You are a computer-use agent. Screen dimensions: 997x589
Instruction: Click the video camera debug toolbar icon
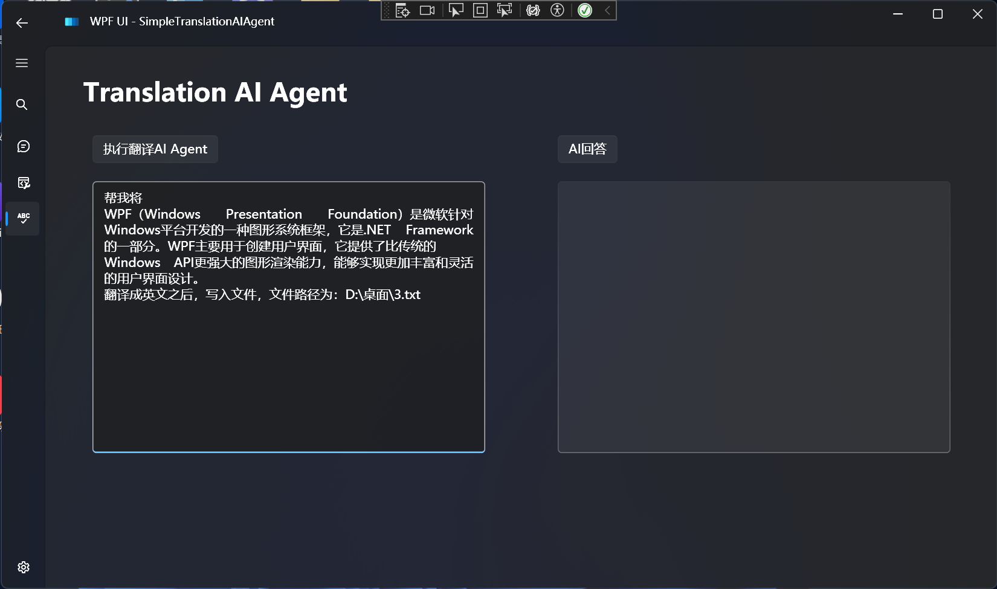[x=427, y=10]
